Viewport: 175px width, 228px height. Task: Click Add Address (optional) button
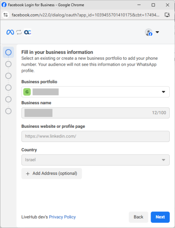click(52, 174)
